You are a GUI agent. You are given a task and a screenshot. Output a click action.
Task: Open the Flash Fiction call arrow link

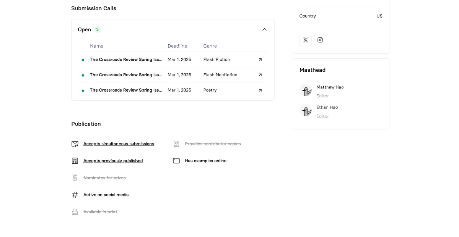click(260, 60)
